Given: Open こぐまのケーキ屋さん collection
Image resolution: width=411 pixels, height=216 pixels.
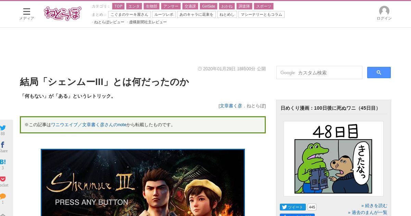Looking at the screenshot, I should 129,14.
